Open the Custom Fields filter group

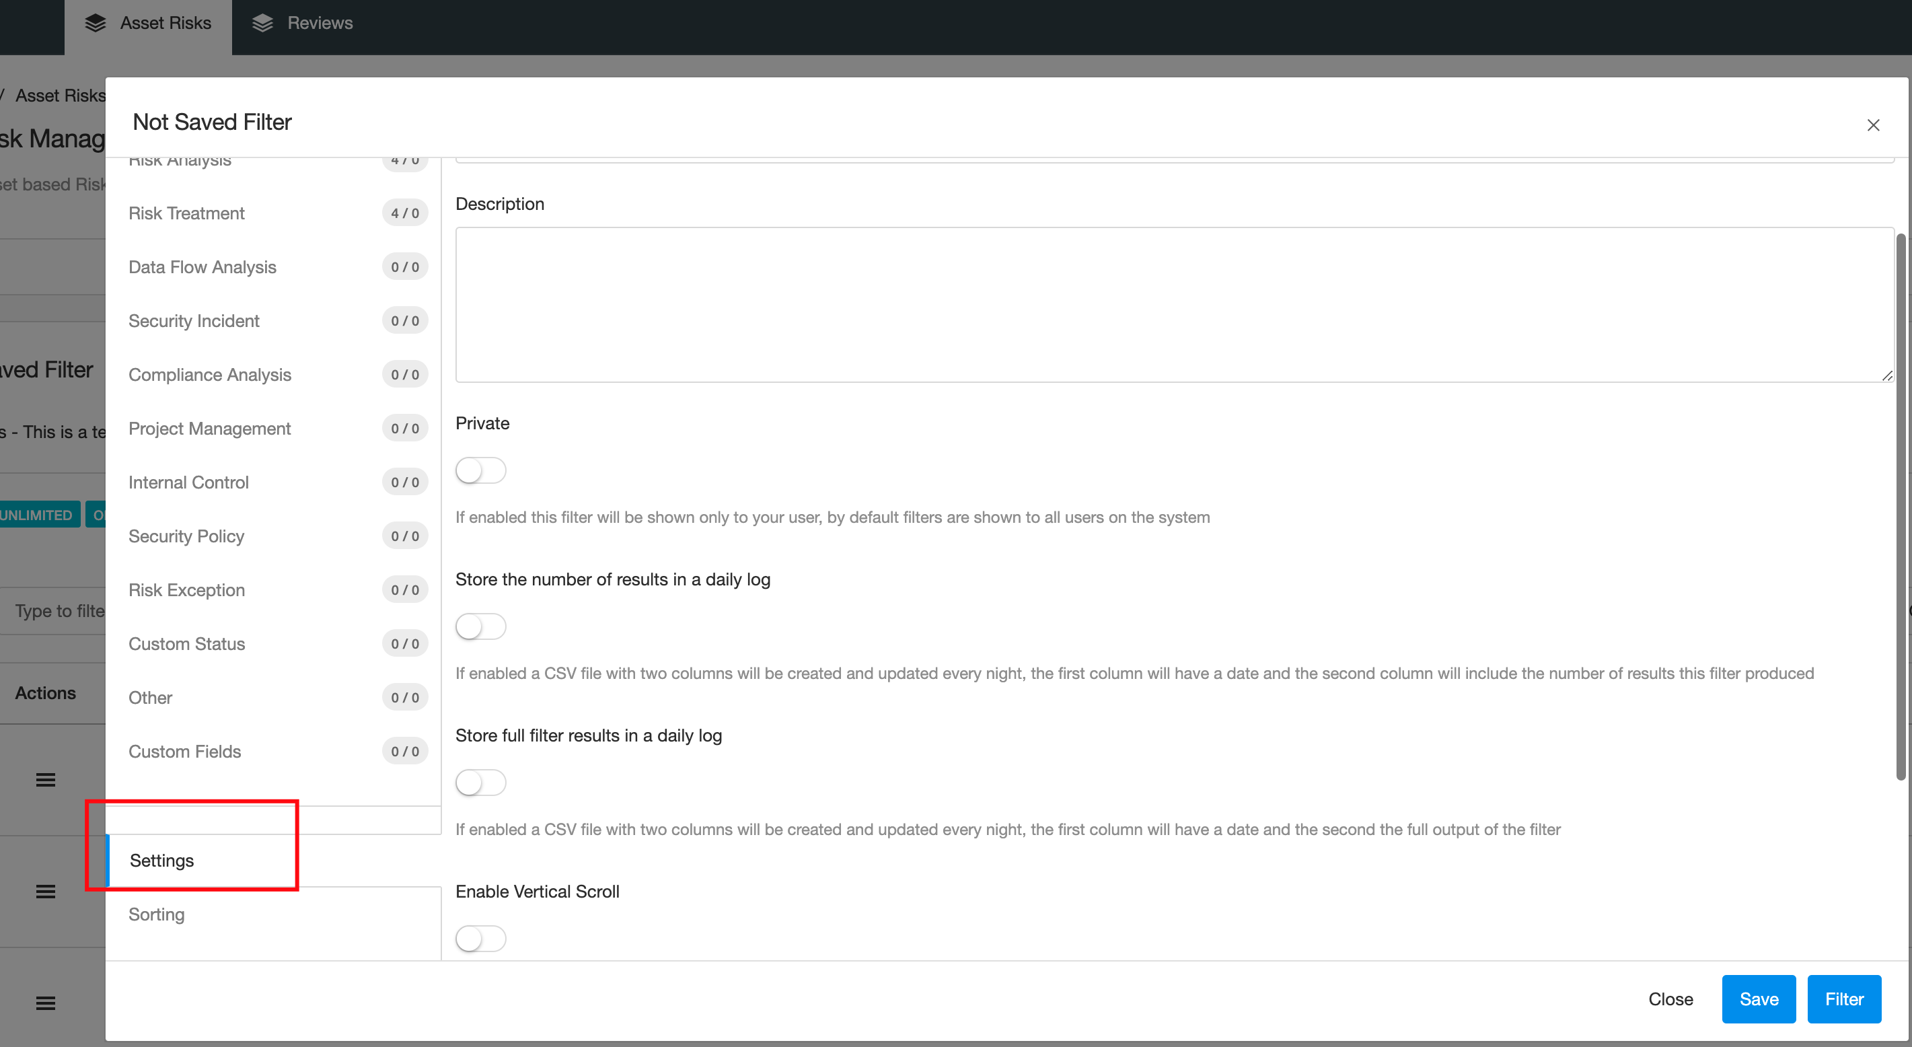tap(274, 752)
